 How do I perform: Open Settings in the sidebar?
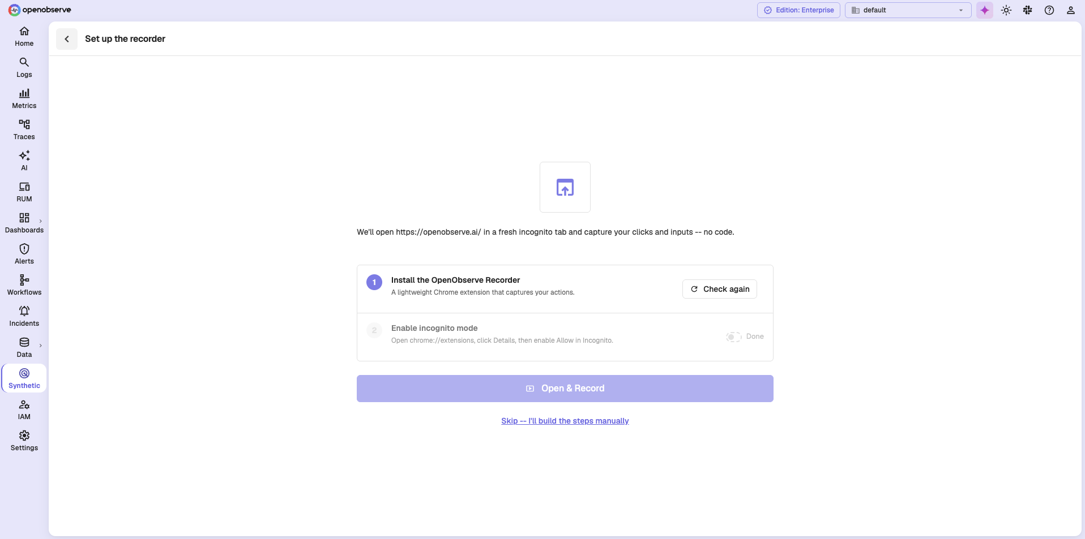(24, 441)
